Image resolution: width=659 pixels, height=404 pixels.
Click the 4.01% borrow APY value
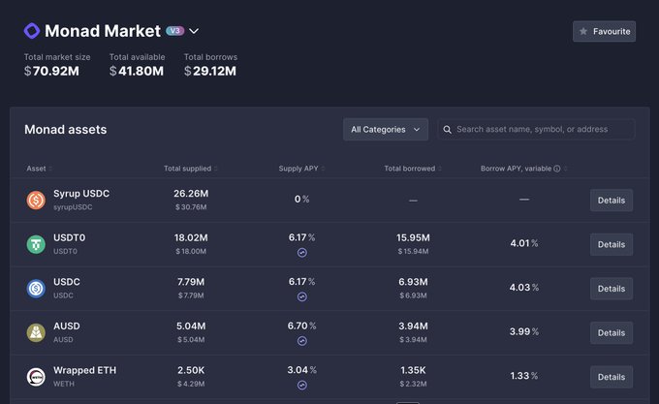524,243
